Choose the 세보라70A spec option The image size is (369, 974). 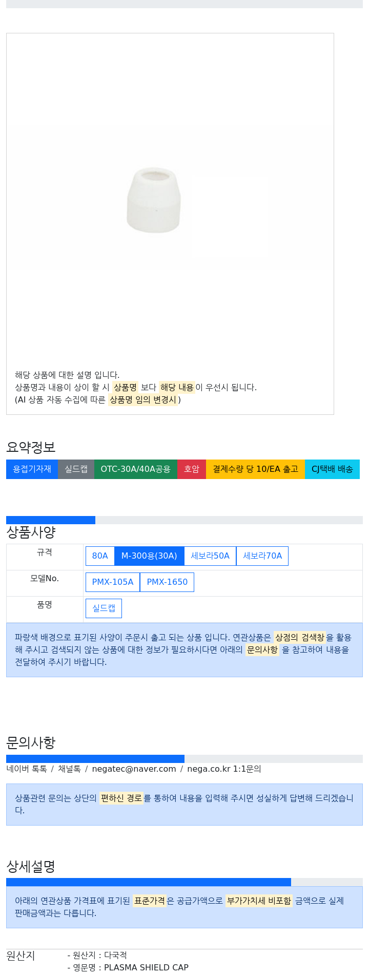click(262, 556)
